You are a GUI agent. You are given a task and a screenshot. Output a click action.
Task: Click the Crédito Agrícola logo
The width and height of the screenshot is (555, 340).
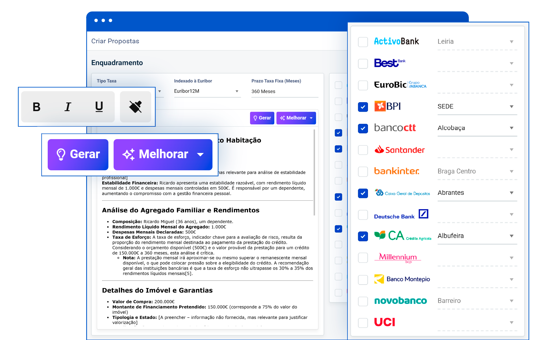pyautogui.click(x=403, y=236)
